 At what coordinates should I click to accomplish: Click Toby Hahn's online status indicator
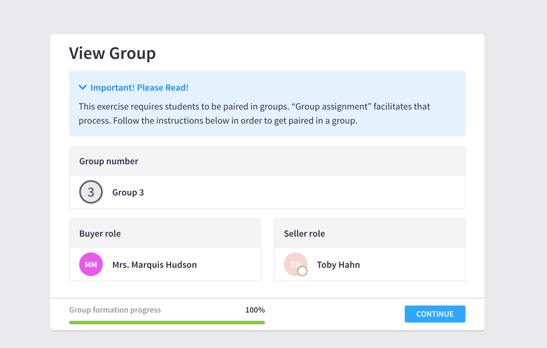pyautogui.click(x=302, y=271)
